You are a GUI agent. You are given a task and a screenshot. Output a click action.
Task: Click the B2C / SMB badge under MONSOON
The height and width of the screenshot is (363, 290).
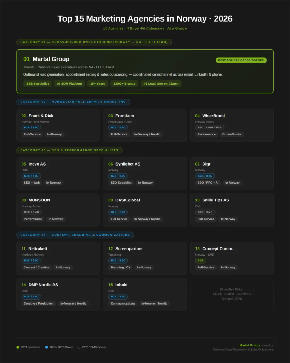point(32,212)
